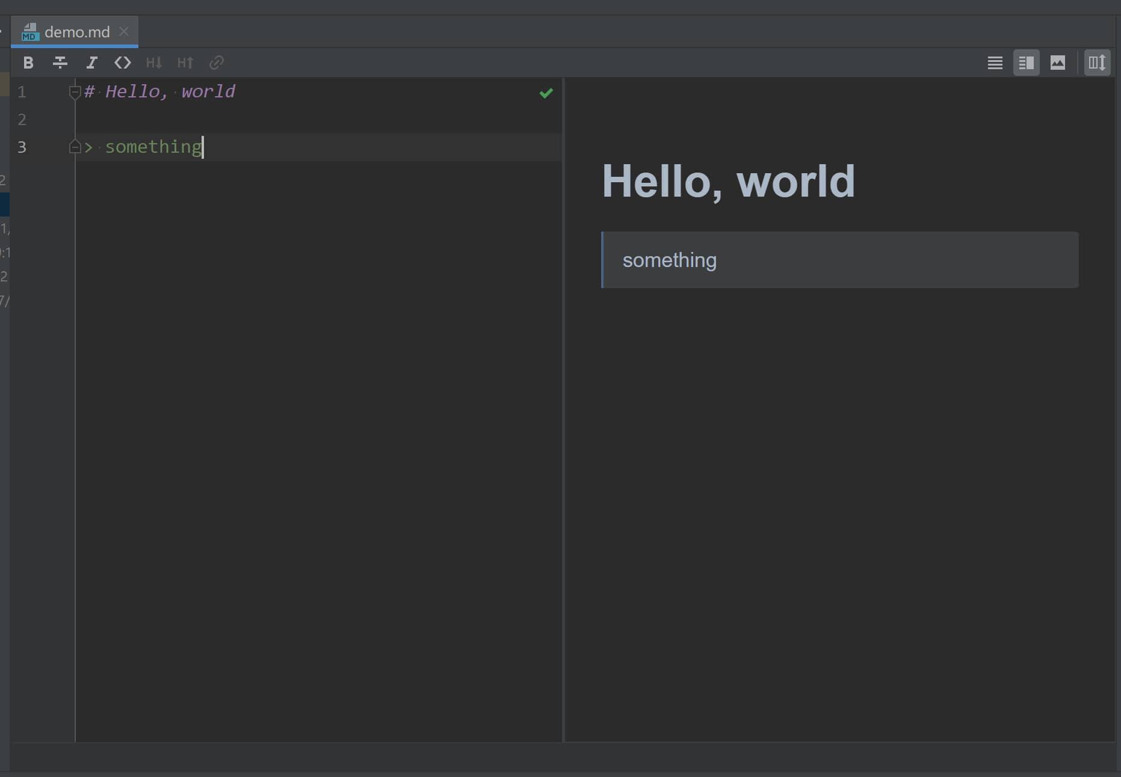Show editor-only view

pyautogui.click(x=995, y=62)
